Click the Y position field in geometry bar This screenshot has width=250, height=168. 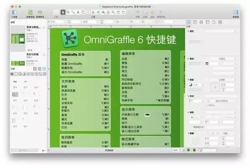(76, 22)
